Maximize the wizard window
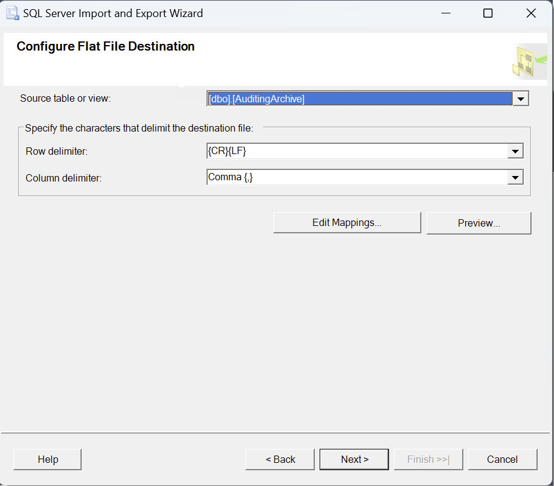554x486 pixels. click(488, 13)
